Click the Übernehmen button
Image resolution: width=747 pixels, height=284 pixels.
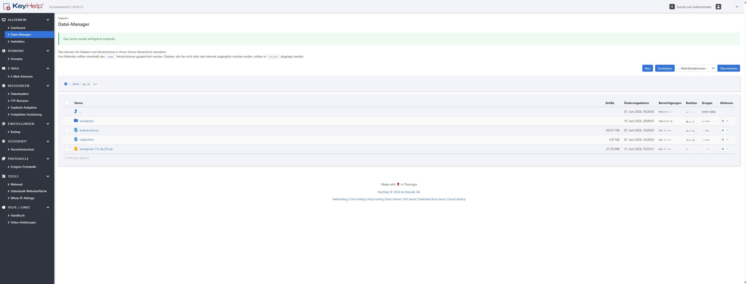(x=728, y=68)
